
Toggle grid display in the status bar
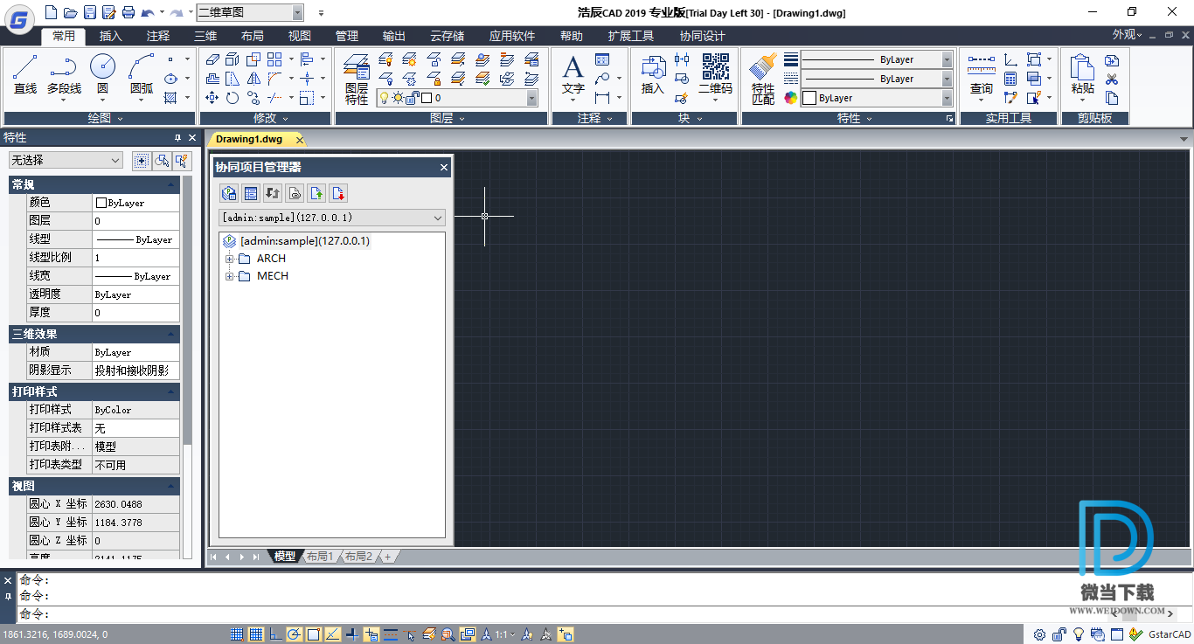(256, 634)
